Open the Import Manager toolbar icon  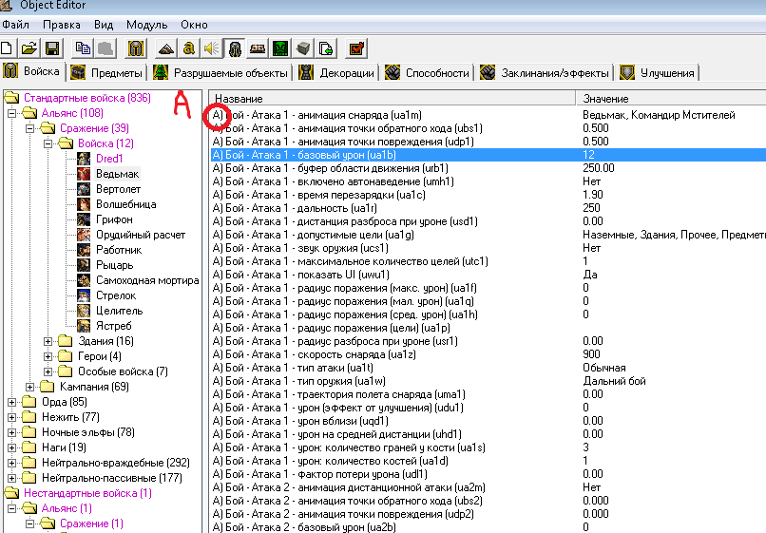(x=326, y=48)
